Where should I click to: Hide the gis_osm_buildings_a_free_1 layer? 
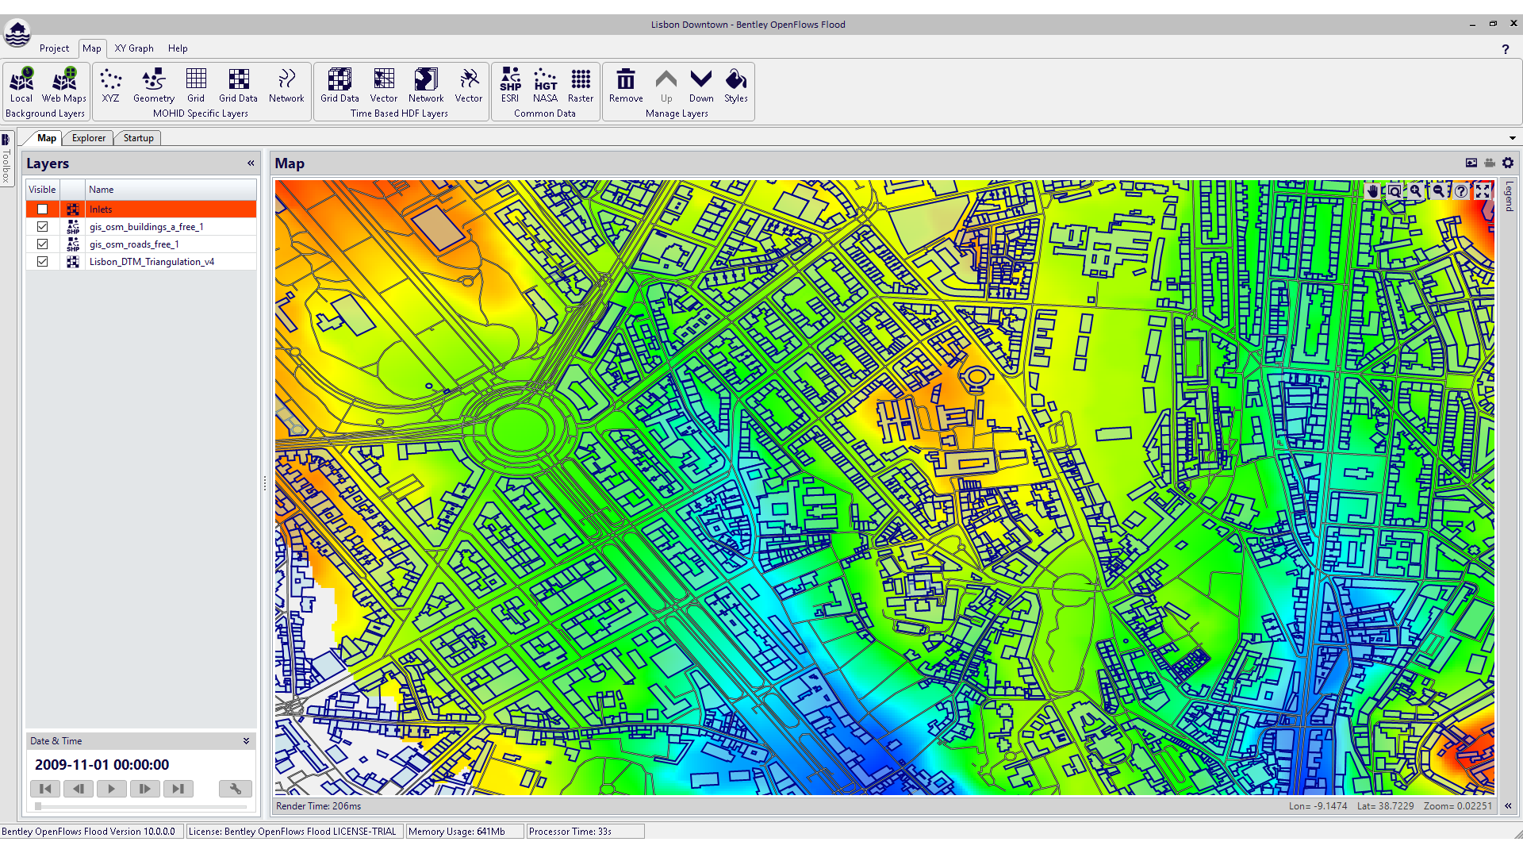click(x=43, y=227)
